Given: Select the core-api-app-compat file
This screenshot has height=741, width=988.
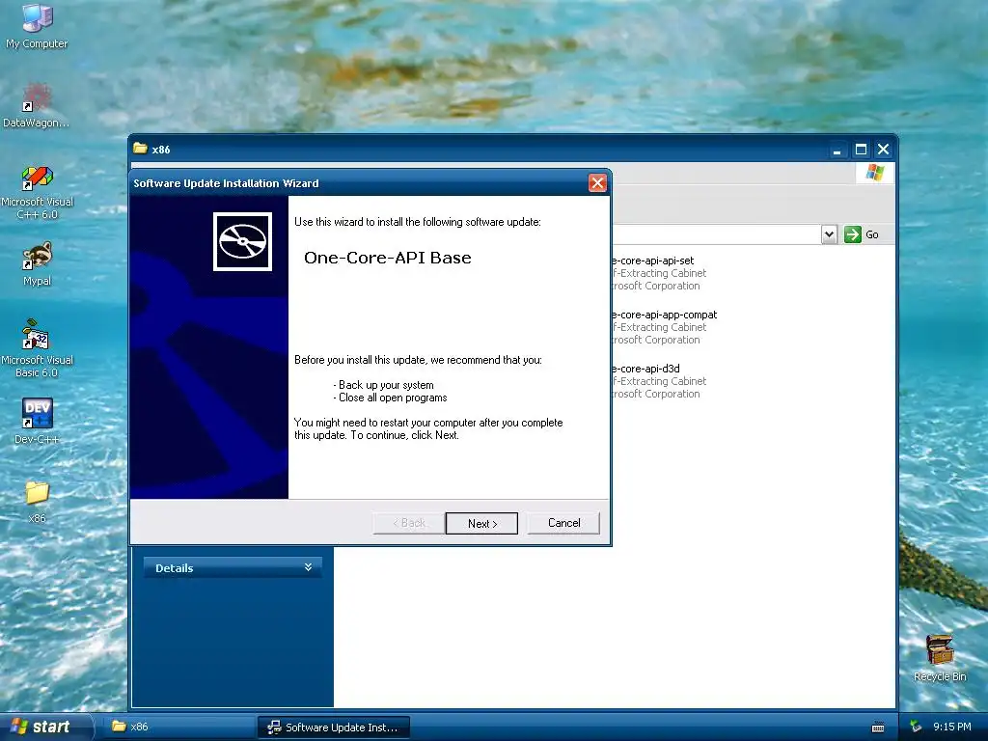Looking at the screenshot, I should pyautogui.click(x=664, y=327).
